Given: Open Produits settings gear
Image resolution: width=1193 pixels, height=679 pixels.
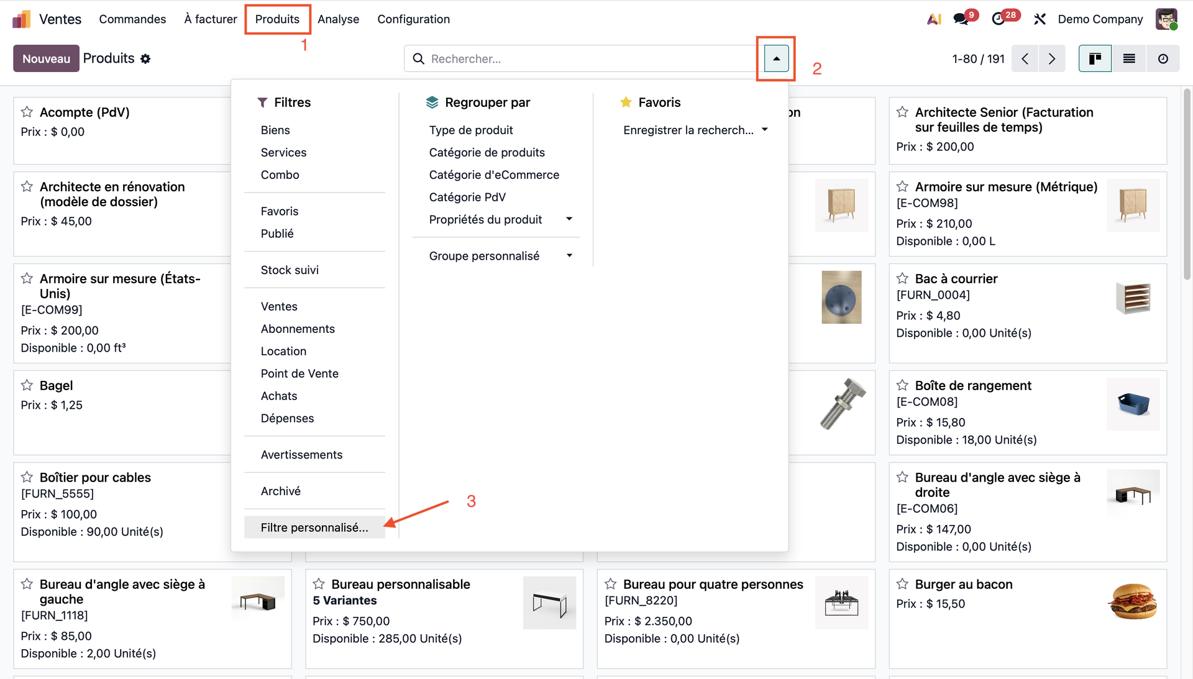Looking at the screenshot, I should click(145, 59).
